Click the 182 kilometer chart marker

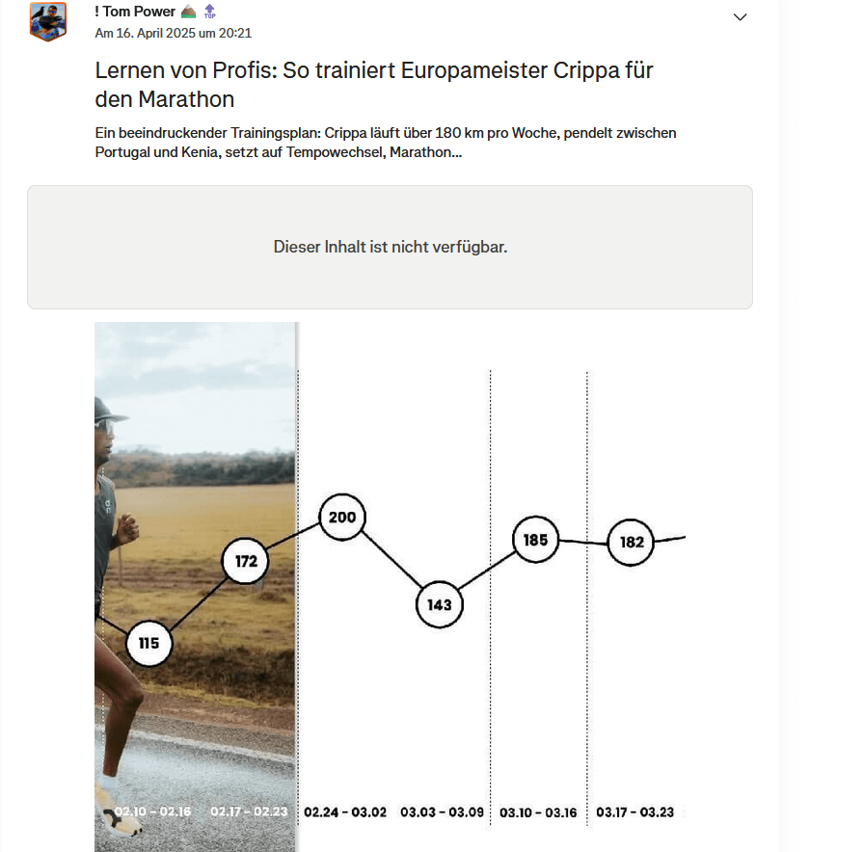click(629, 543)
